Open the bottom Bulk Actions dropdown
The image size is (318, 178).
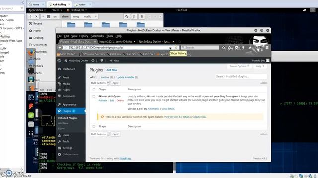(x=100, y=134)
